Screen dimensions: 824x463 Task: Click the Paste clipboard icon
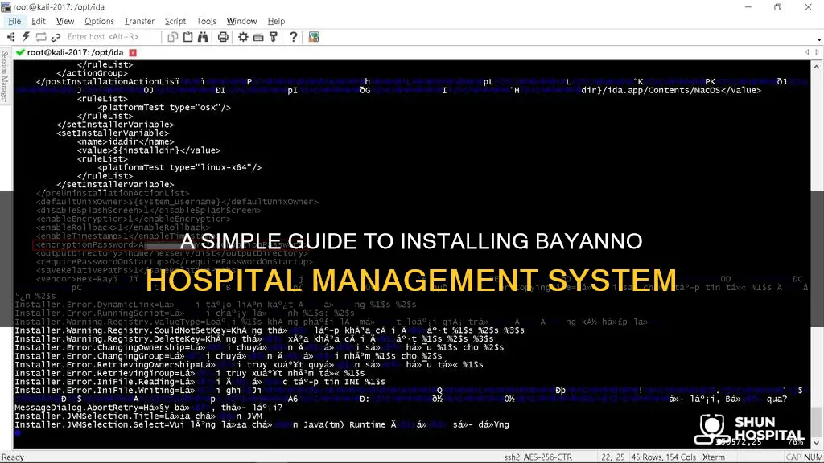click(187, 37)
